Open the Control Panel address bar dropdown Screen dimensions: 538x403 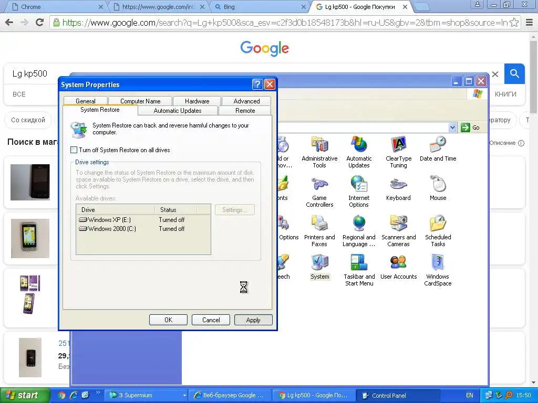pos(452,128)
